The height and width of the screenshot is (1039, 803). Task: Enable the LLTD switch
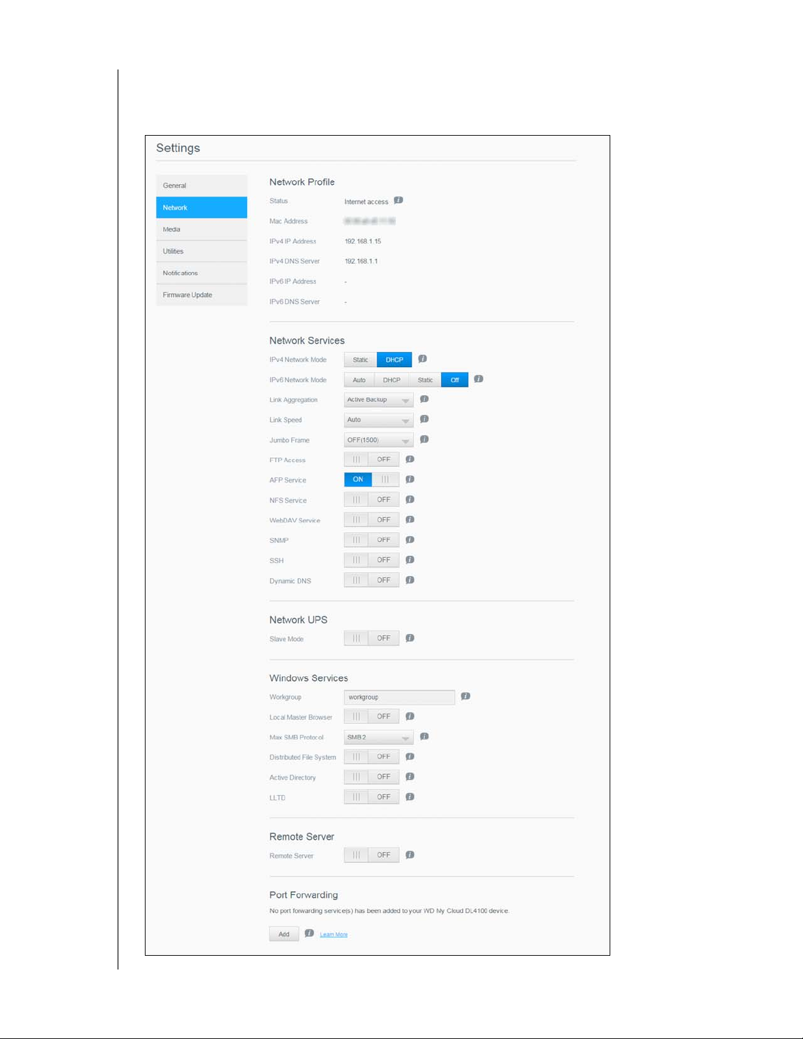click(372, 797)
